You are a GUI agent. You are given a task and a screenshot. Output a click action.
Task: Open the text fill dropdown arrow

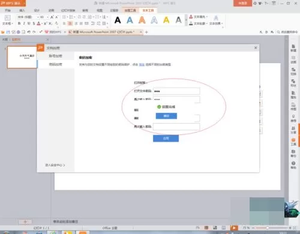coord(207,17)
